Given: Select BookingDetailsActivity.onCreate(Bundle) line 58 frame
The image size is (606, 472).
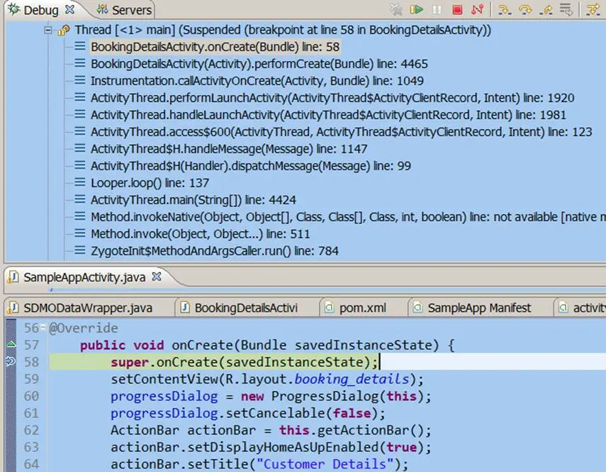Looking at the screenshot, I should click(215, 47).
